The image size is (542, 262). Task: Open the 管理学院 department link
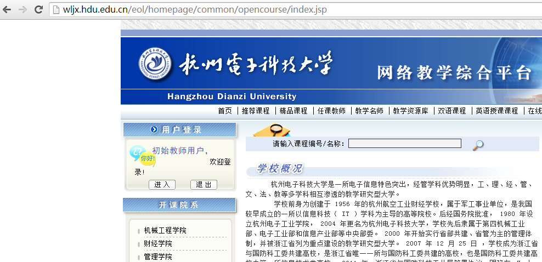point(158,257)
